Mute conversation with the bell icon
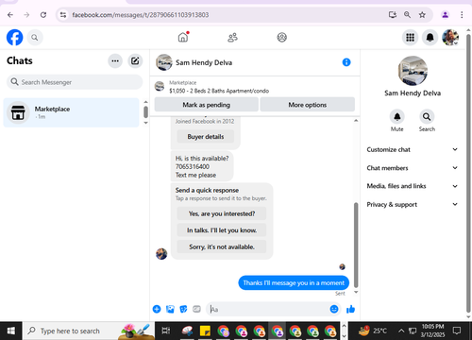Viewport: 472px width, 340px height. 397,117
